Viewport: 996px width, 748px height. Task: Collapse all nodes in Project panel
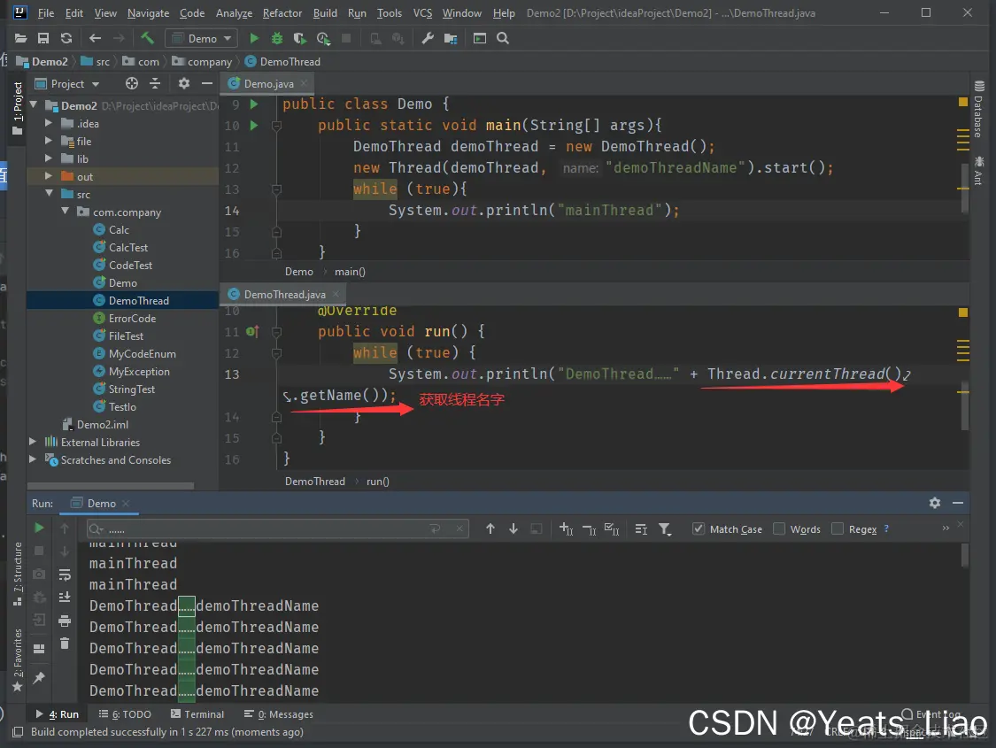point(154,84)
